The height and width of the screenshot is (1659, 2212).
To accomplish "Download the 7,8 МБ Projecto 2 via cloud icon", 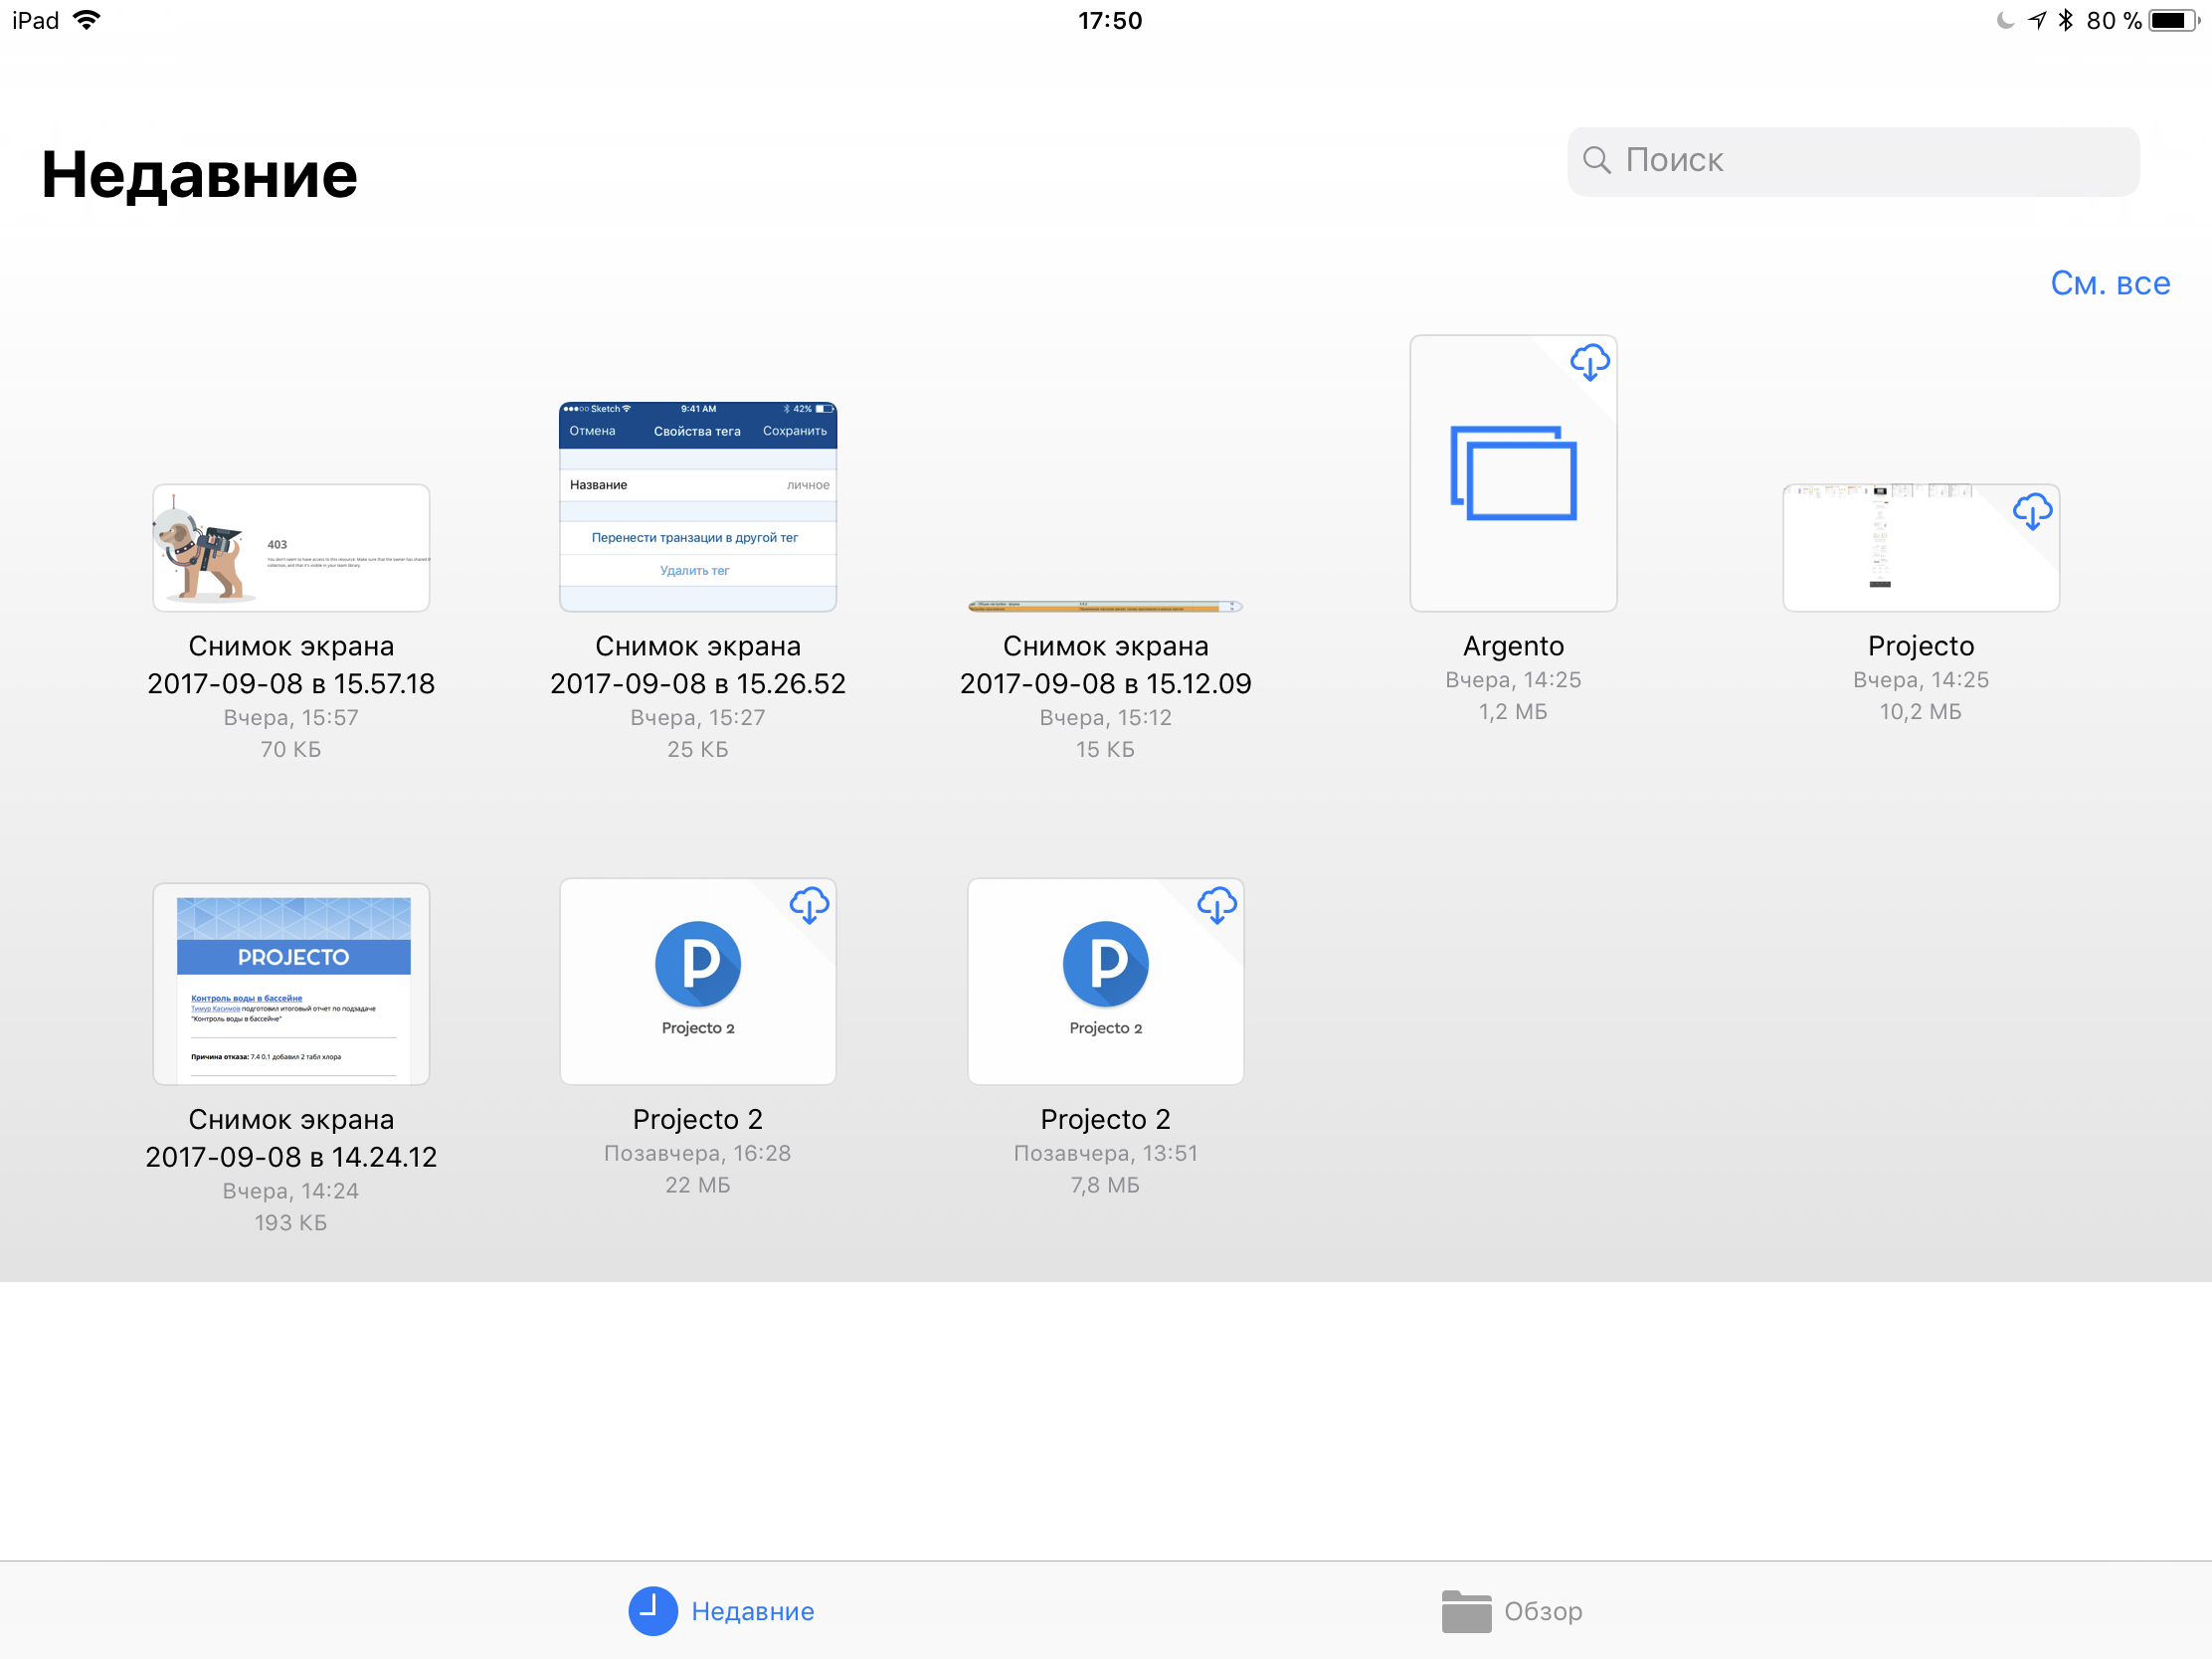I will (x=1216, y=905).
